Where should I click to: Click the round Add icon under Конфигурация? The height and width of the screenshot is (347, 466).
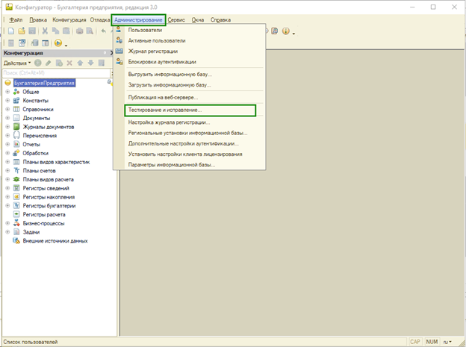38,63
